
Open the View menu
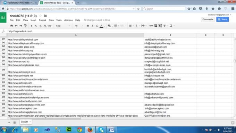point(25,20)
